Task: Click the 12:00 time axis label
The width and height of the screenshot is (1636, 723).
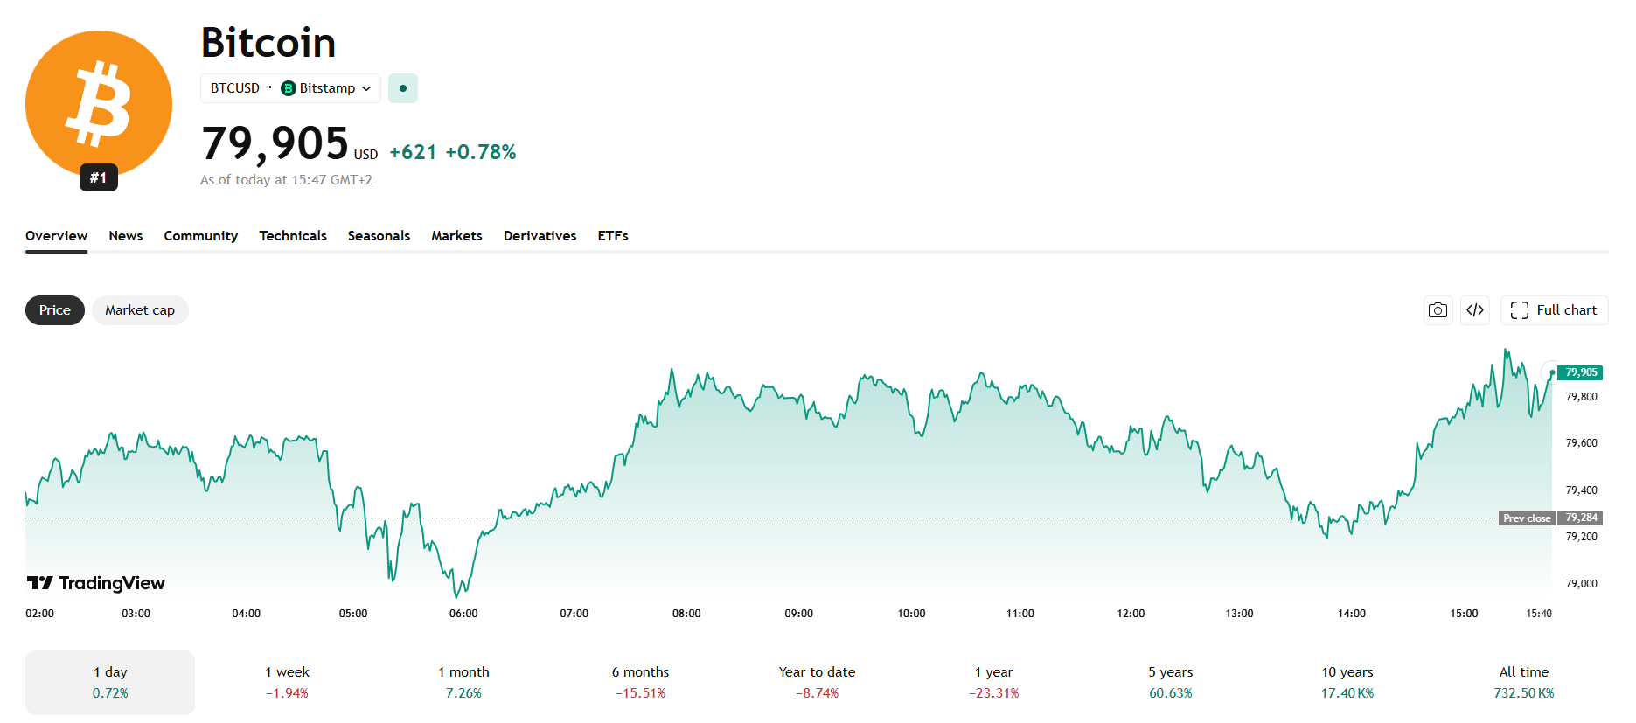Action: tap(1131, 614)
